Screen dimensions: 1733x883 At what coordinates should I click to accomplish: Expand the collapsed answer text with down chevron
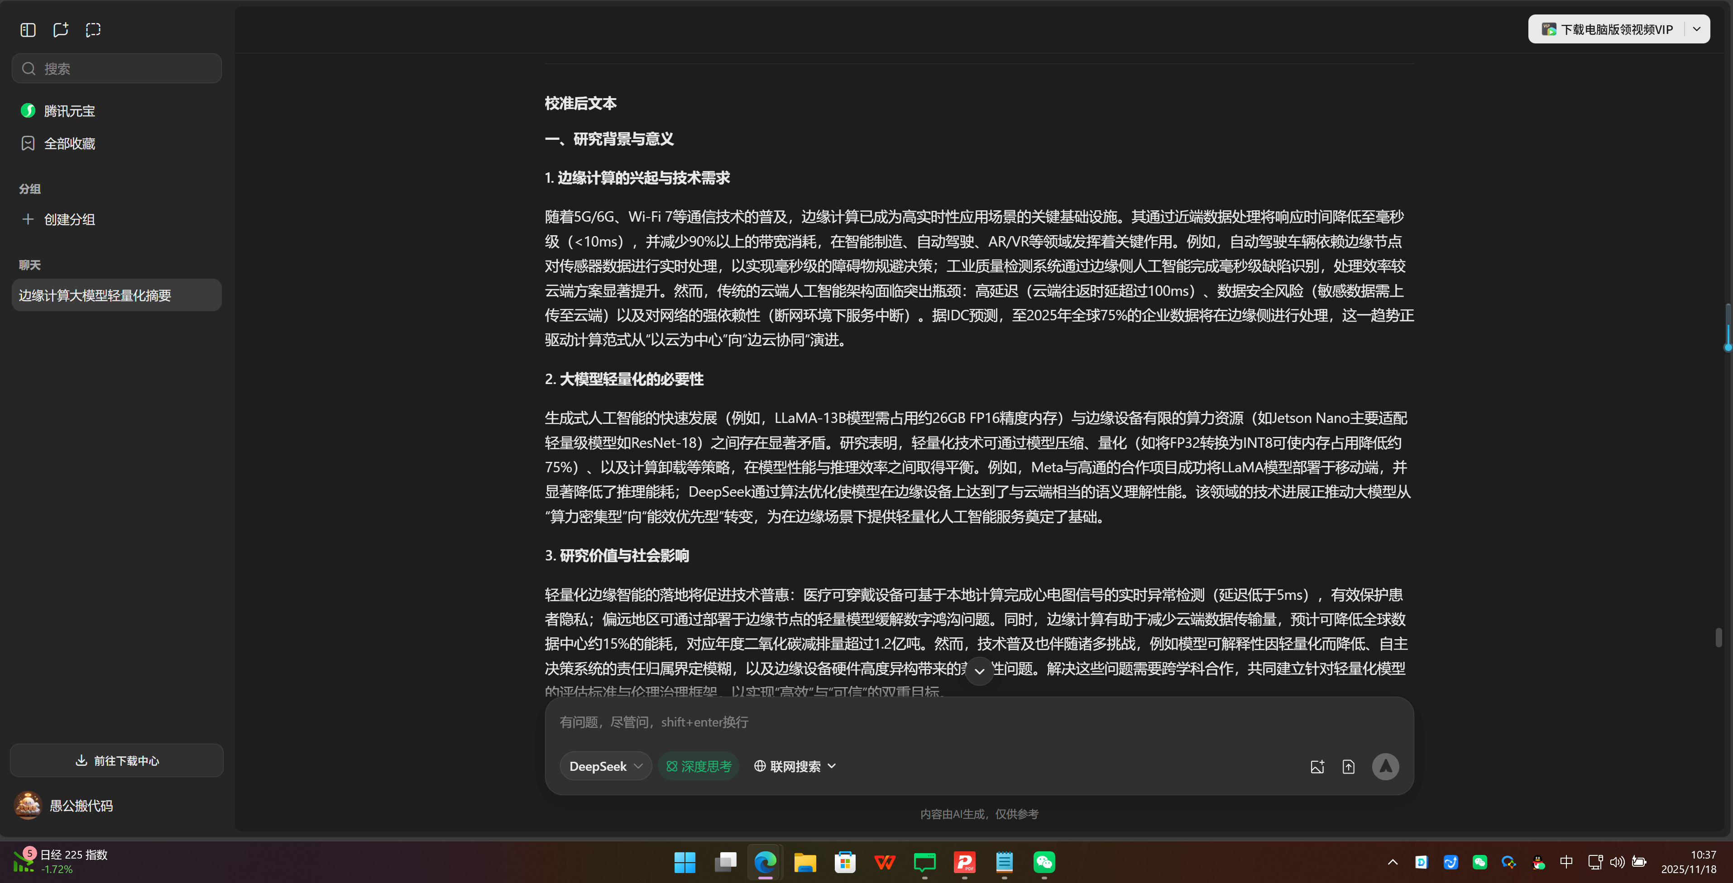pos(979,671)
